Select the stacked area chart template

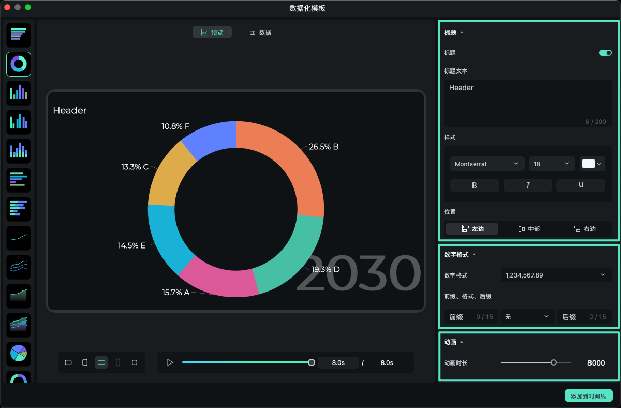[x=19, y=325]
